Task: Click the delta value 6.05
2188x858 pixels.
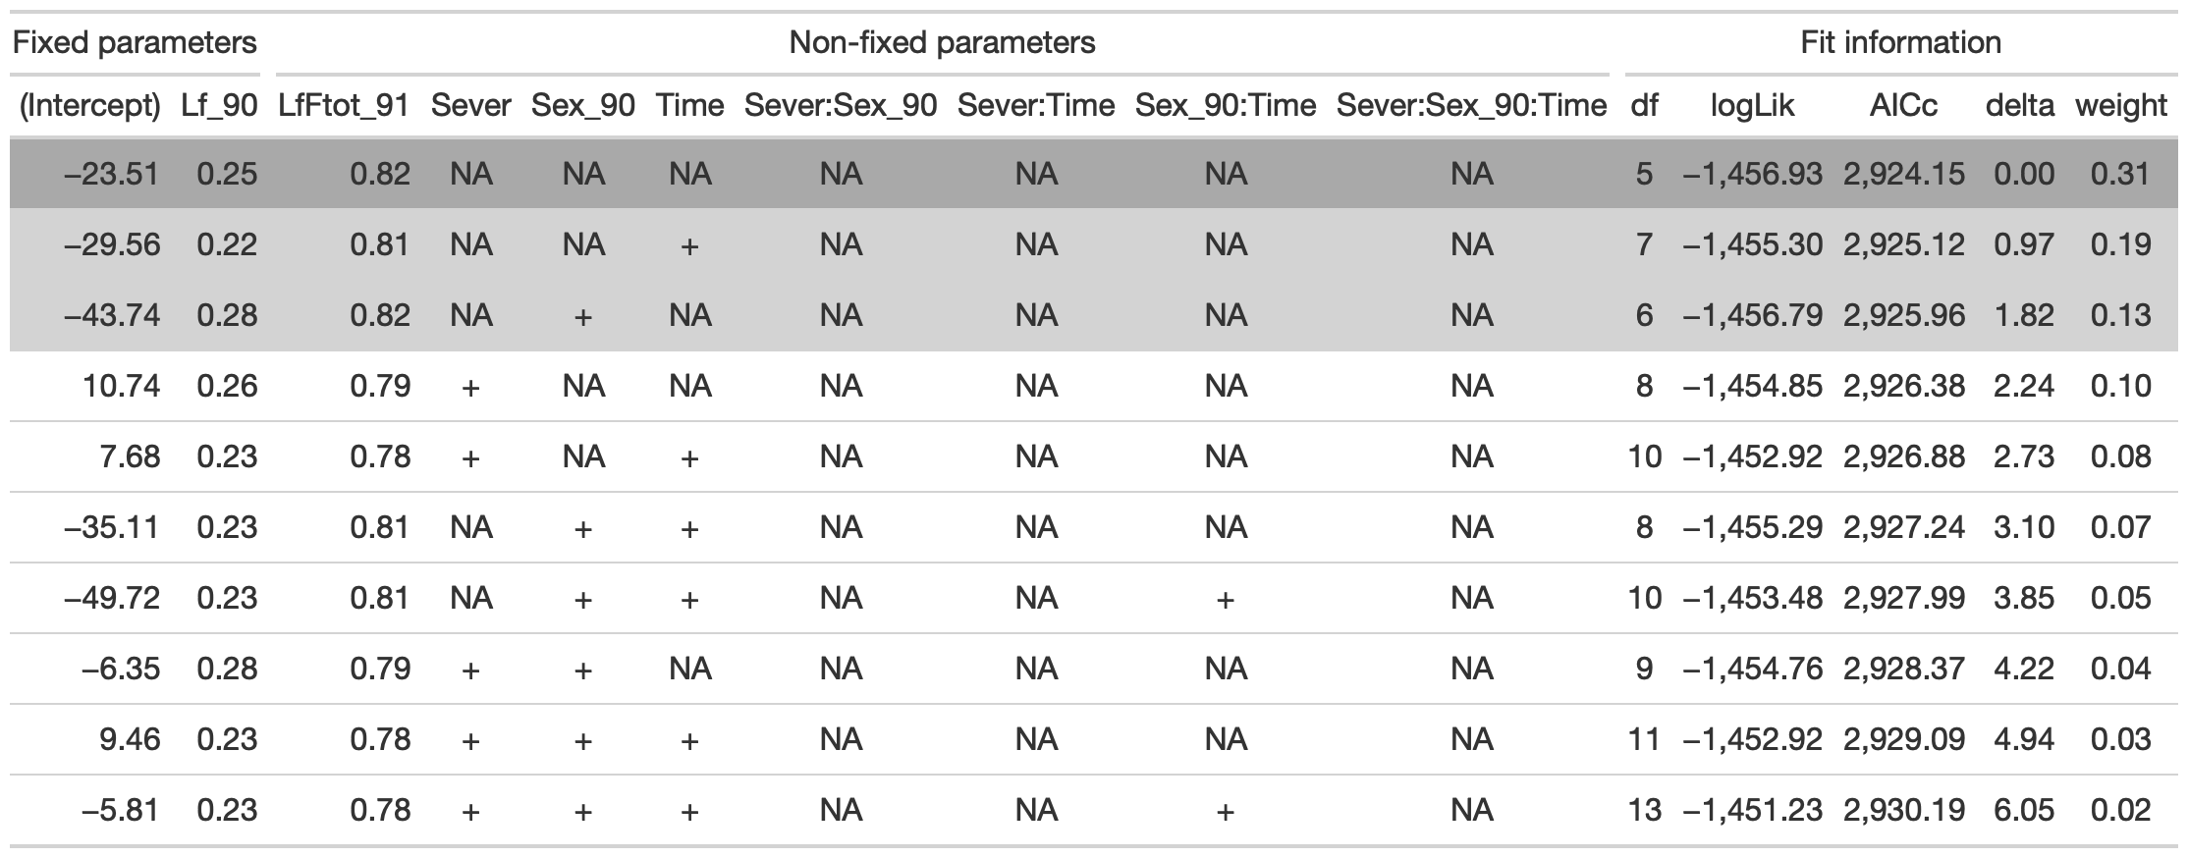Action: (2023, 810)
